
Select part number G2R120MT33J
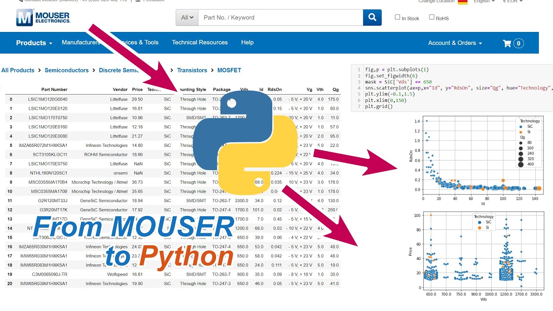tap(53, 200)
